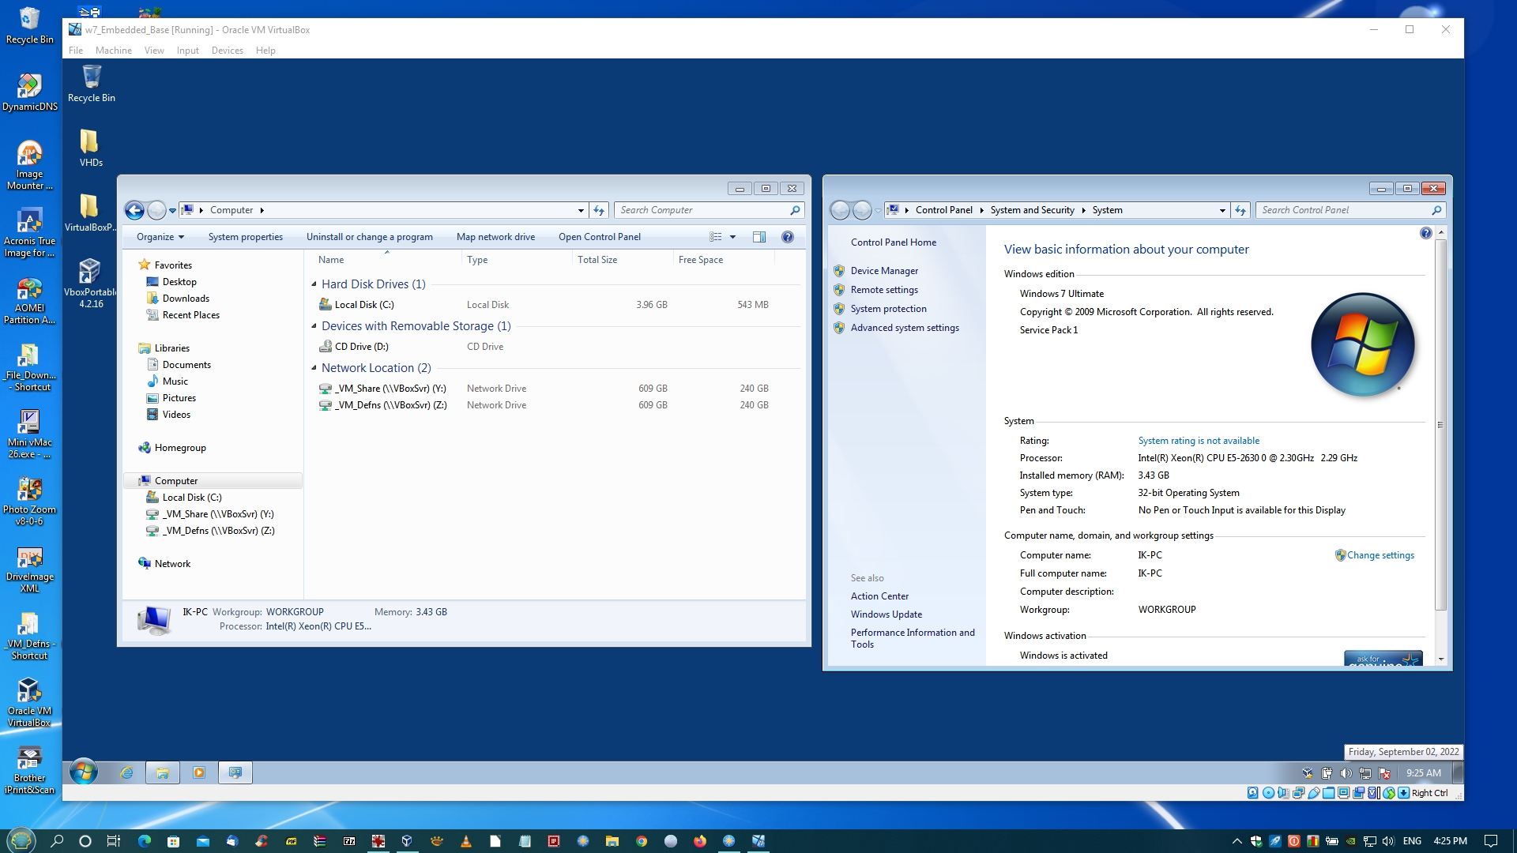The height and width of the screenshot is (853, 1517).
Task: Open guest tray Action Center flag icon
Action: tap(1384, 773)
